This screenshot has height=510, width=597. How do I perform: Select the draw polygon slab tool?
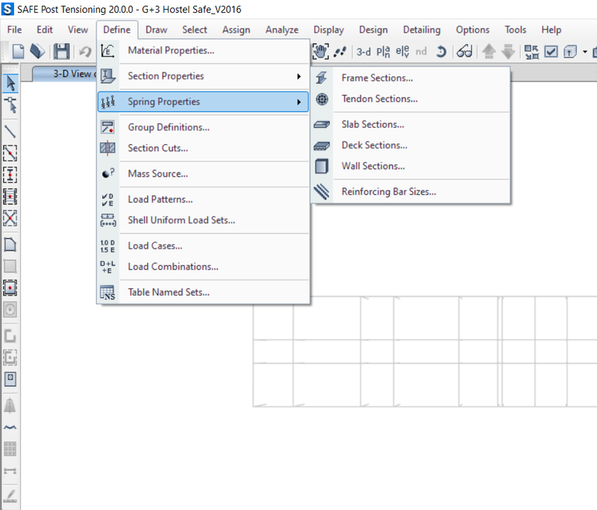pos(10,244)
